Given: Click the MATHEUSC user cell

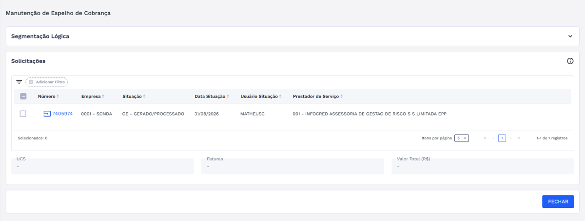Looking at the screenshot, I should click(x=253, y=114).
